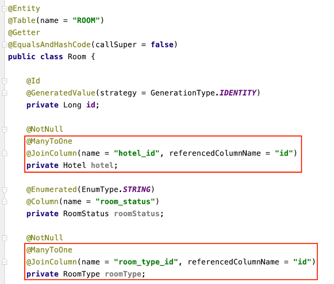Click @ManyToOne above the hotel_id JoinColumn

[x=50, y=141]
